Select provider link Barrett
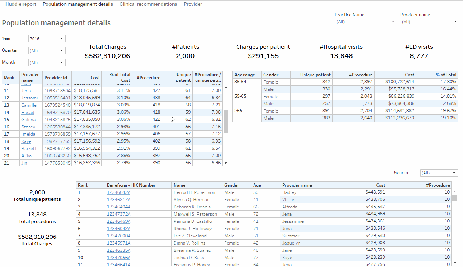 tap(29, 149)
